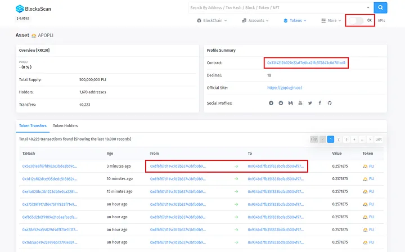This screenshot has height=252, width=405.
Task: Open the Tokens menu in navigation
Action: [x=296, y=20]
